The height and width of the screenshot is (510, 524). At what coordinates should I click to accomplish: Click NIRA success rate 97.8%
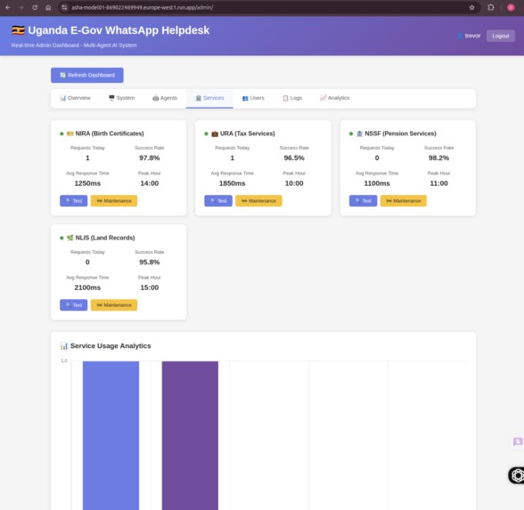150,158
